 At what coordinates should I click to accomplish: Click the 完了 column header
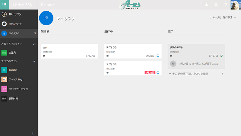coord(170,32)
